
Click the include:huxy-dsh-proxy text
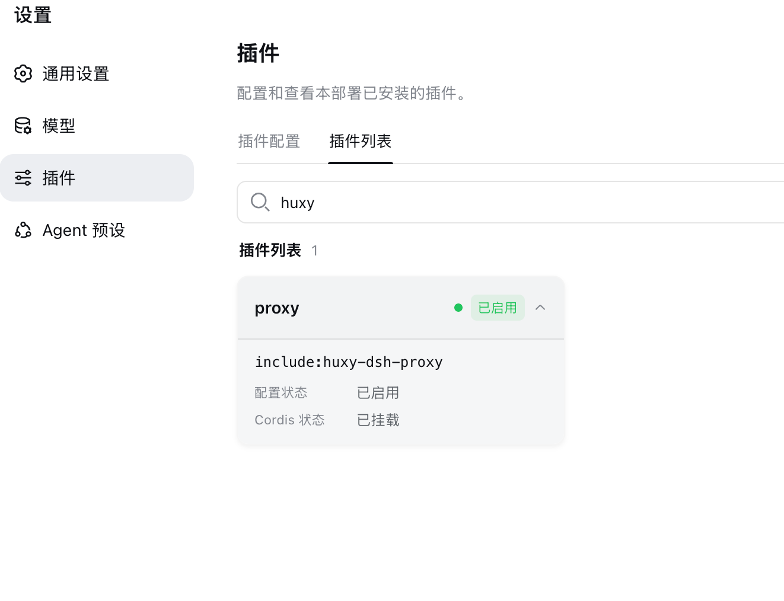coord(349,362)
